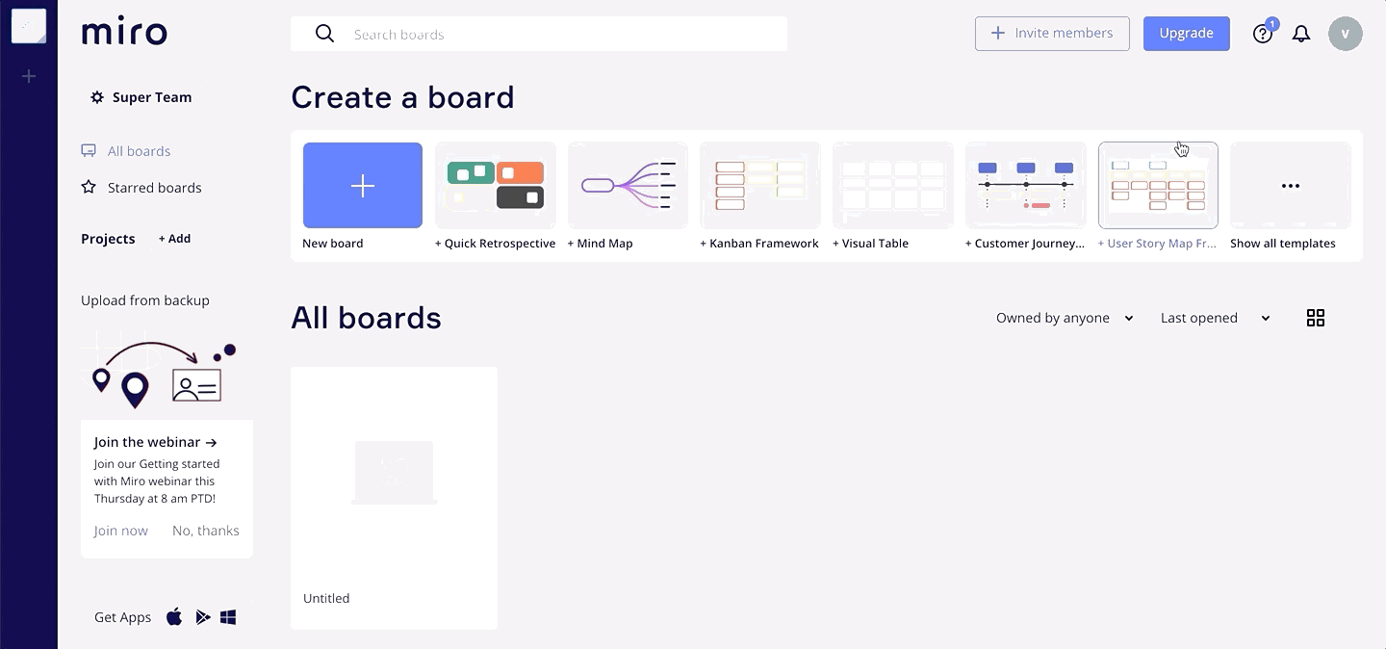Dismiss webinar with No, thanks
Viewport: 1386px width, 649px height.
[206, 531]
